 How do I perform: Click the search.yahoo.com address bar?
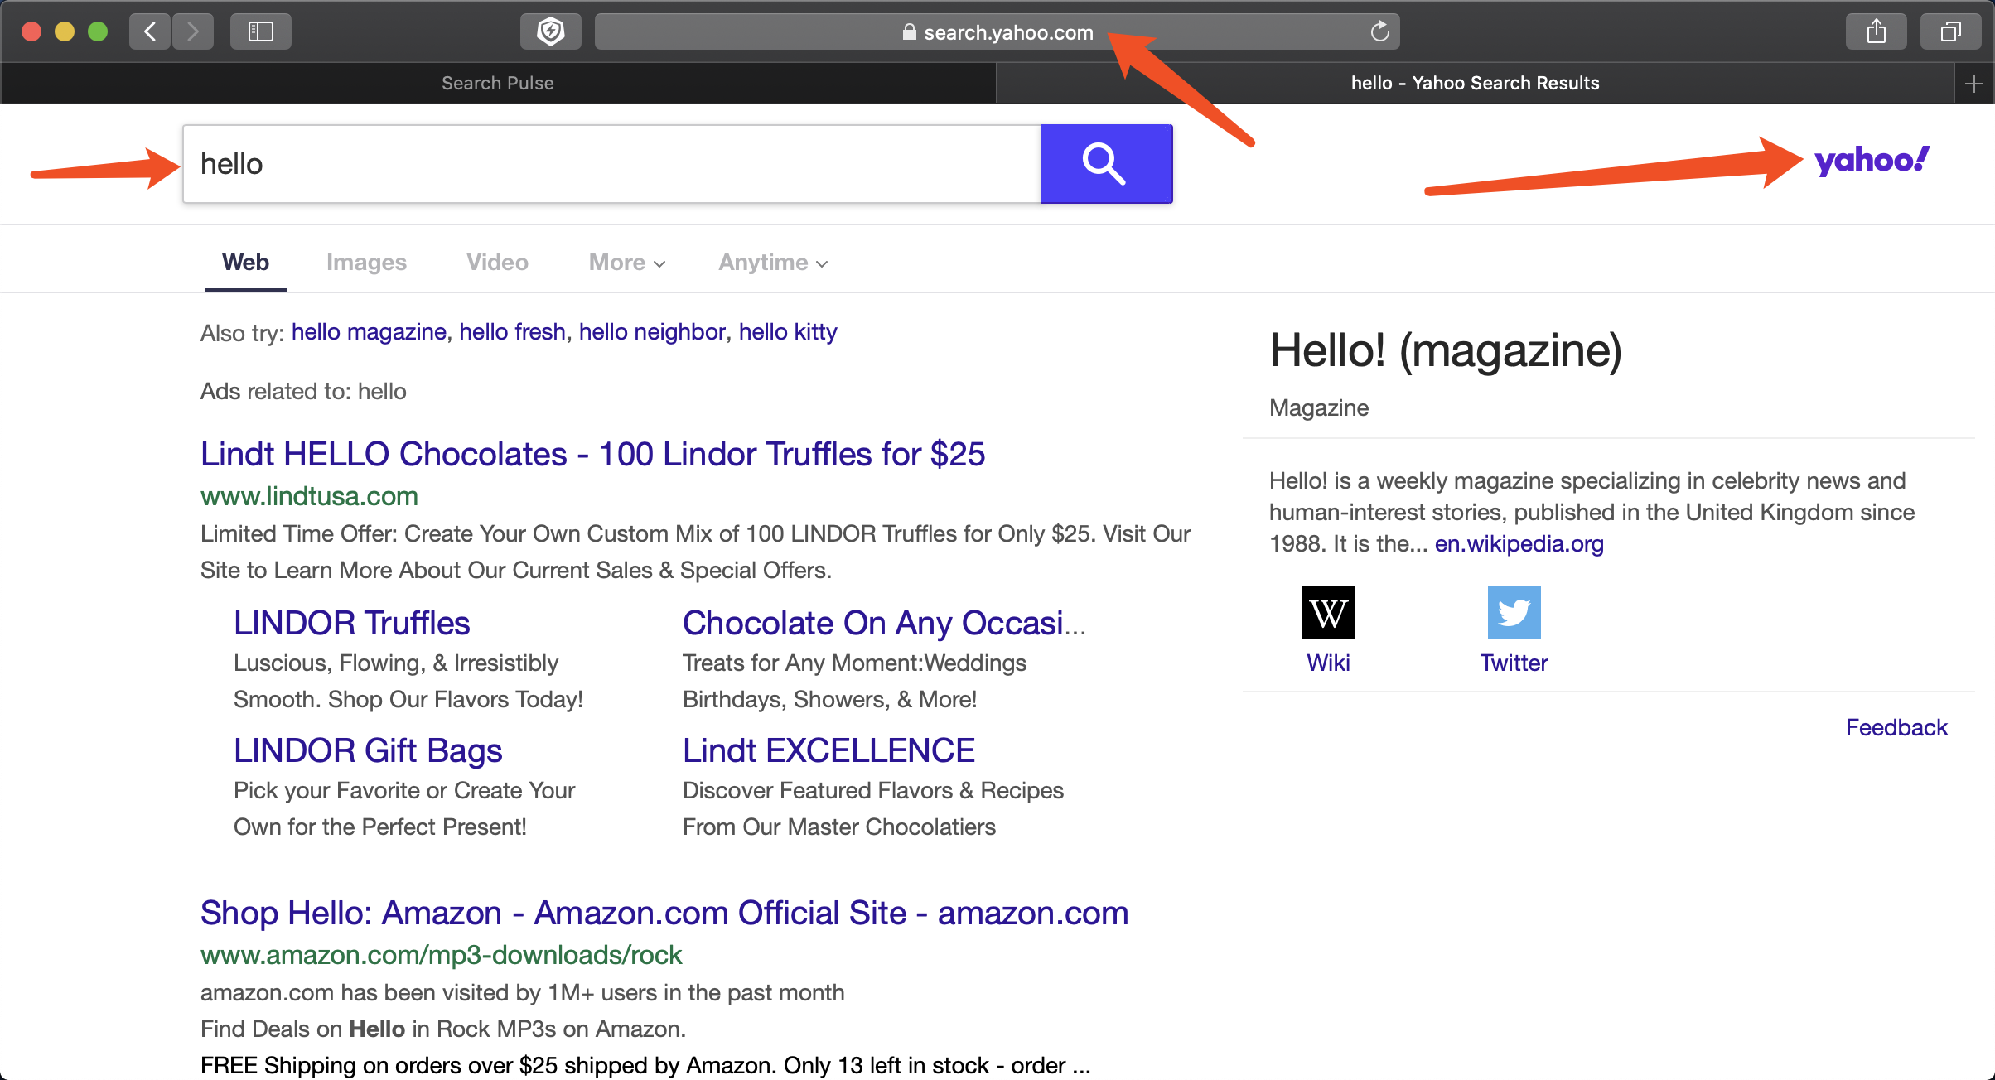point(997,31)
